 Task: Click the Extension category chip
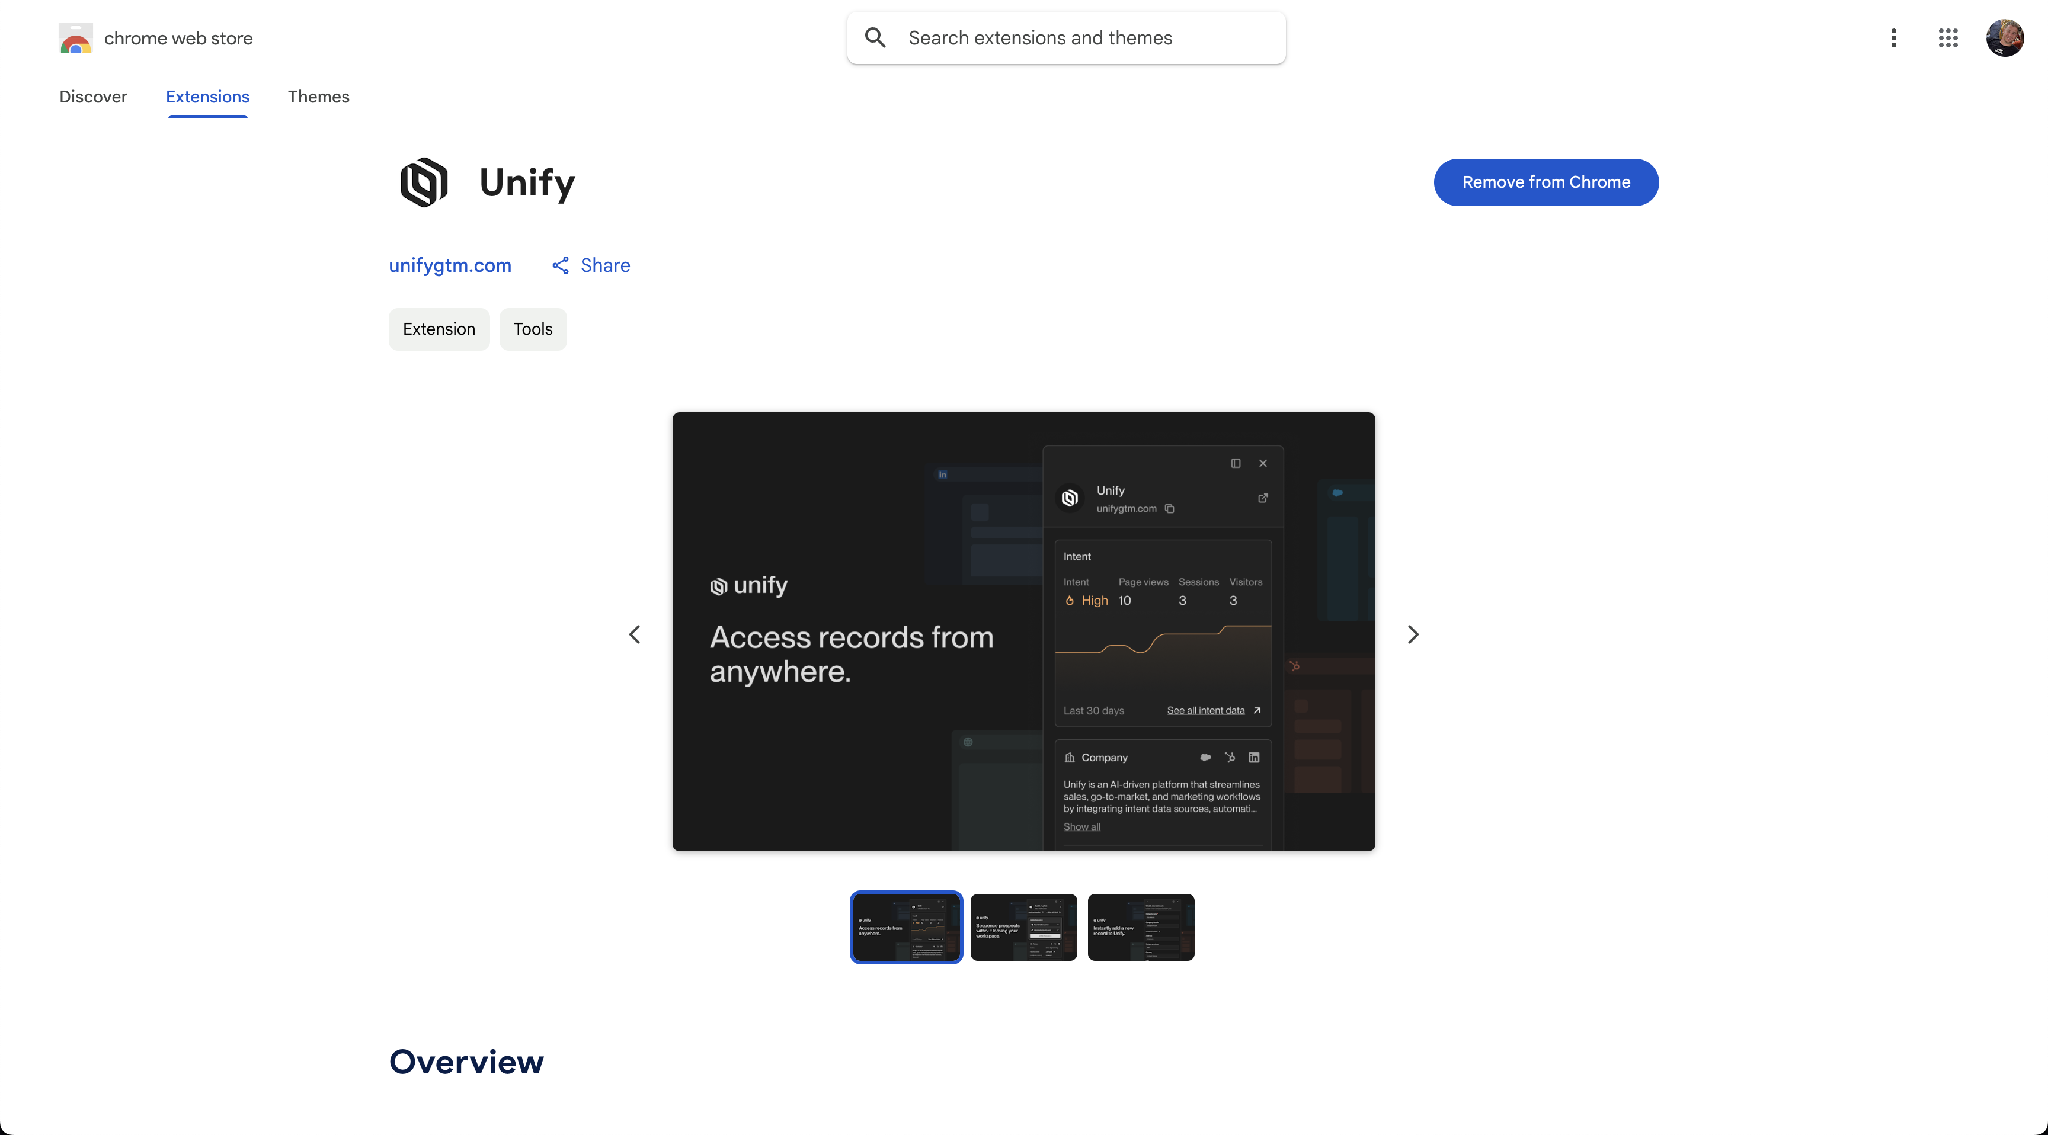click(x=439, y=329)
